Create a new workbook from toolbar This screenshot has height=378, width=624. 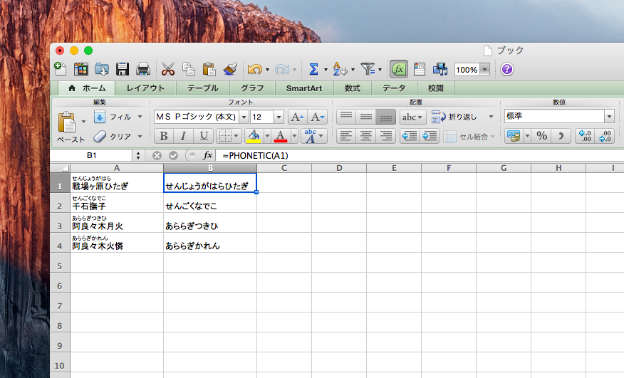(x=61, y=69)
